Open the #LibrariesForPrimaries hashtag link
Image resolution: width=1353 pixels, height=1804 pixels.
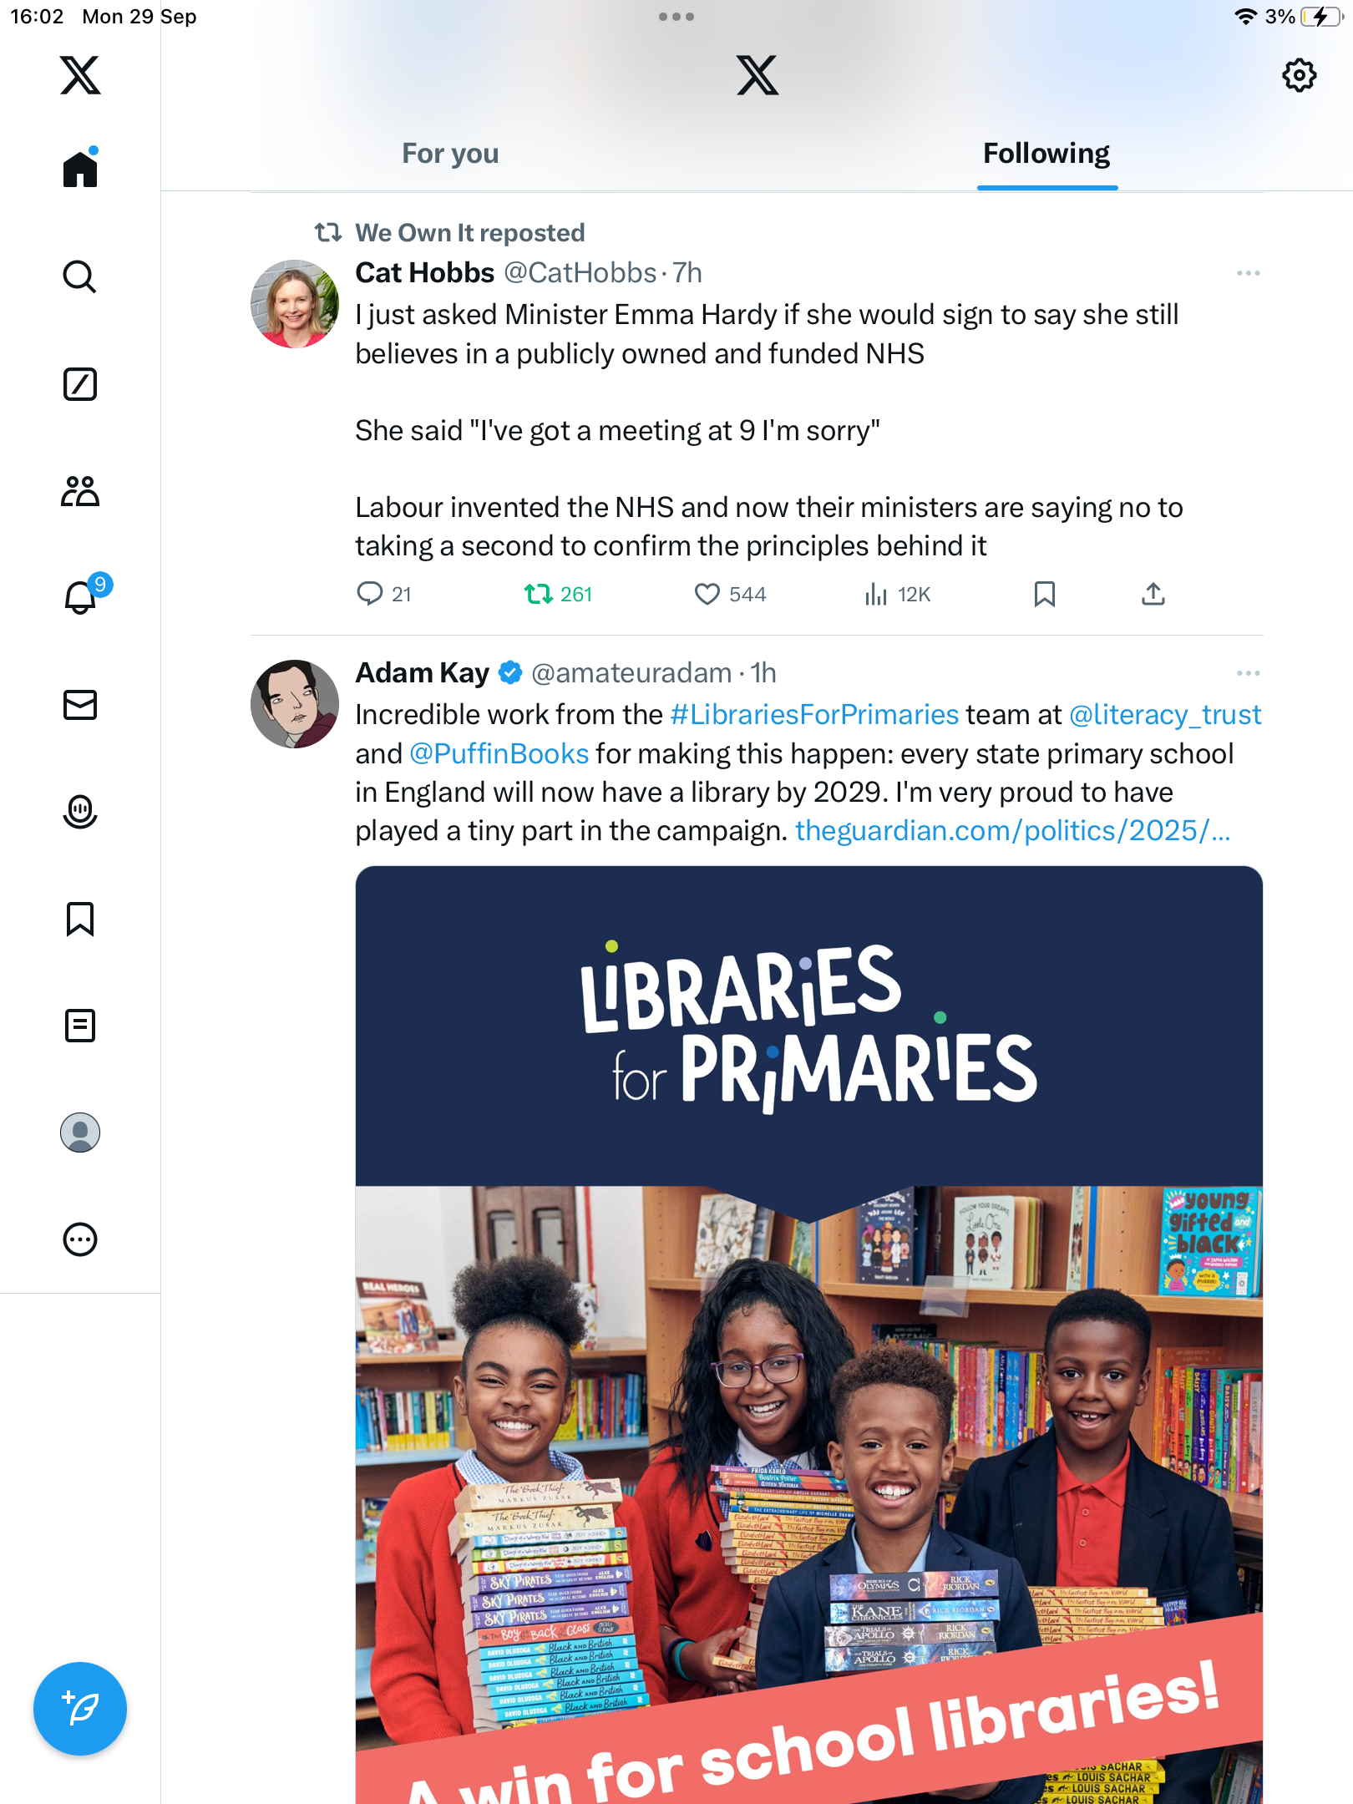[814, 715]
